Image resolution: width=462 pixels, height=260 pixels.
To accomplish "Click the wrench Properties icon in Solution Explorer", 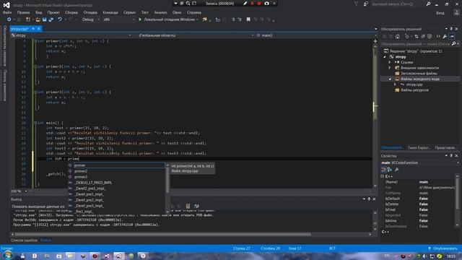I will (445, 37).
